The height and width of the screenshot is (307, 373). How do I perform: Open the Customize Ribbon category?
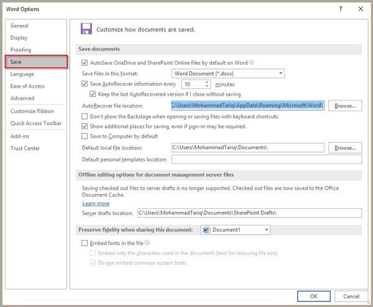pyautogui.click(x=32, y=111)
